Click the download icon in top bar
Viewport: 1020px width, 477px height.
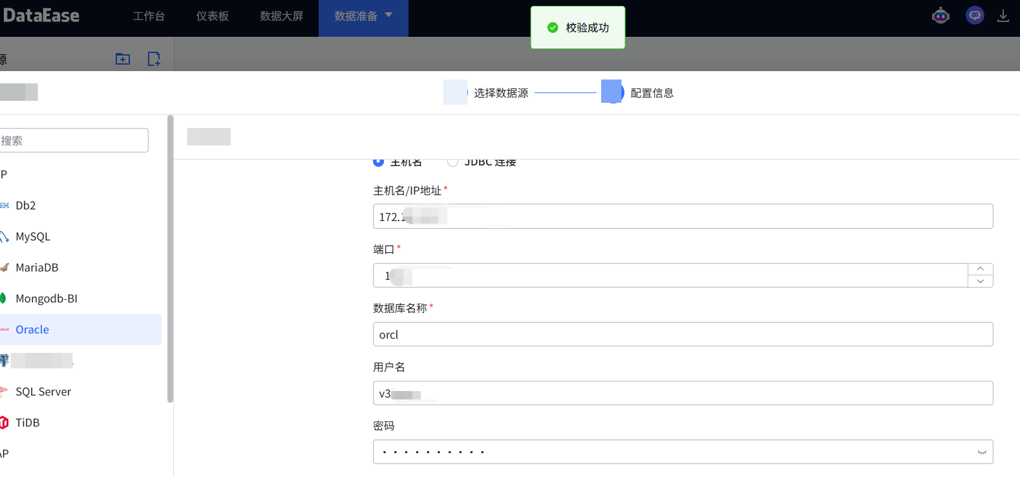[x=1003, y=16]
